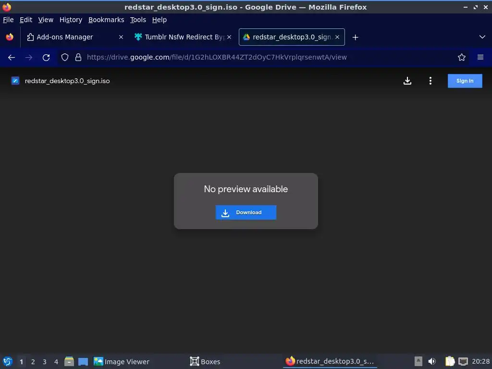The height and width of the screenshot is (369, 492).
Task: Open the File menu
Action: (x=8, y=20)
